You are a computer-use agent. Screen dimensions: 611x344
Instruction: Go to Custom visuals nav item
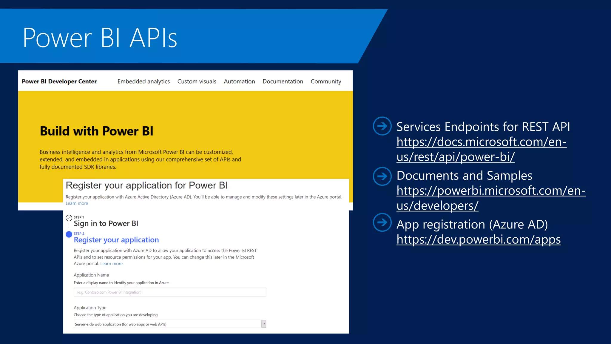tap(197, 82)
